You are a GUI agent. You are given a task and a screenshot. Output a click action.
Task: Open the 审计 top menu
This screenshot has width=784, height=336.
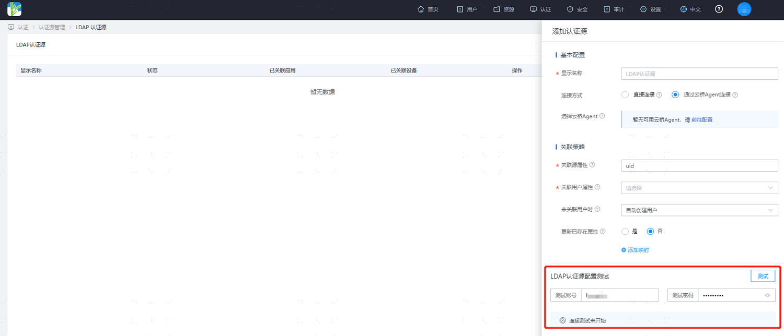pos(614,9)
